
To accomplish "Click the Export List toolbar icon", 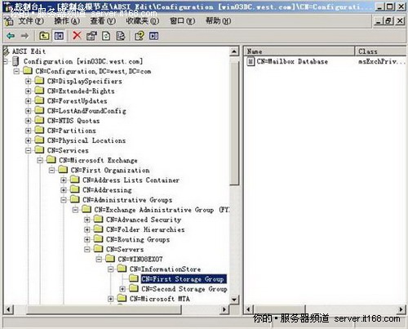I will (121, 36).
